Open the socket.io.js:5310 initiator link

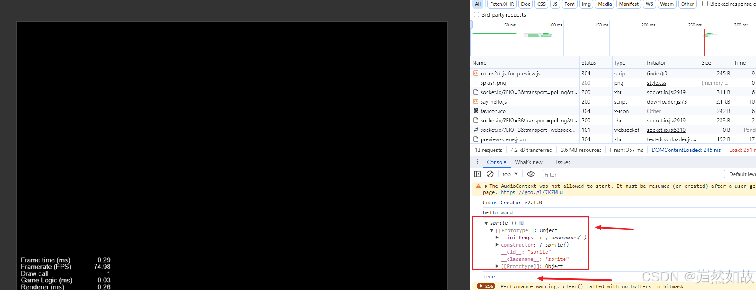(x=666, y=130)
